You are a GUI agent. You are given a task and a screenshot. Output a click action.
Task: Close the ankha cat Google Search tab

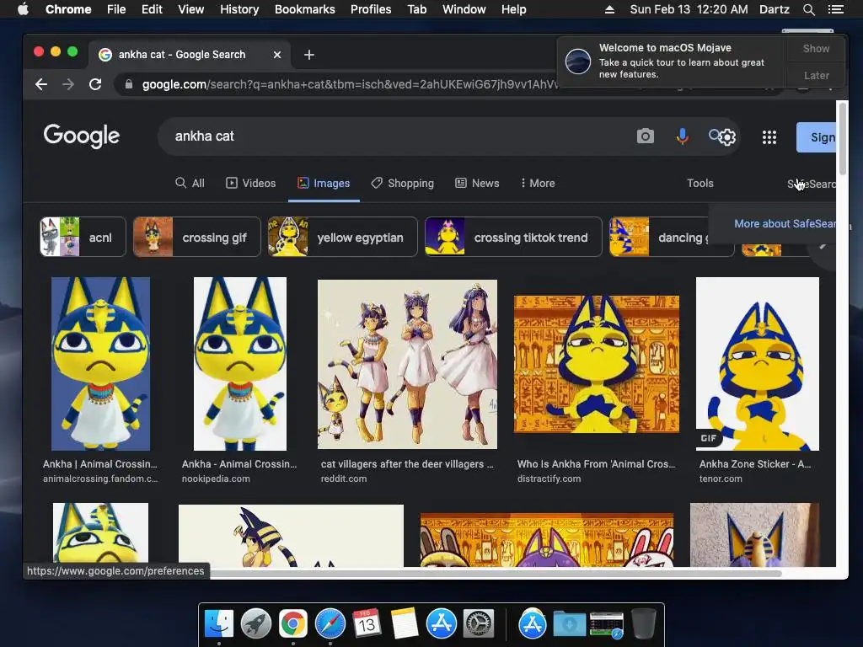tap(277, 55)
